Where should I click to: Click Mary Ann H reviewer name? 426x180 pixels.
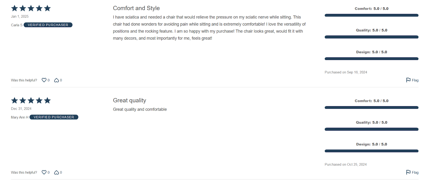coord(20,117)
